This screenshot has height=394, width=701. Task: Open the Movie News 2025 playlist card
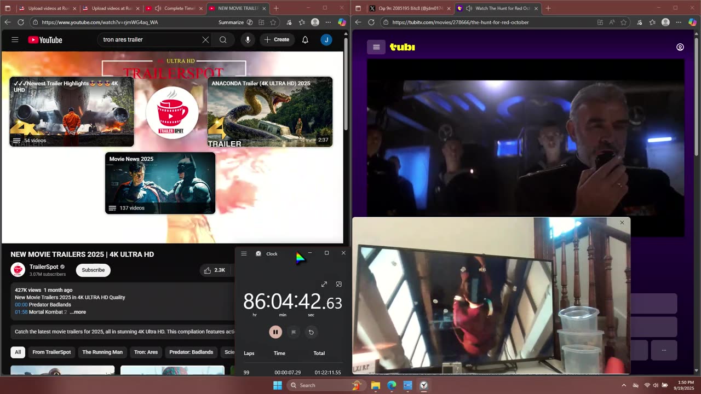tap(160, 183)
